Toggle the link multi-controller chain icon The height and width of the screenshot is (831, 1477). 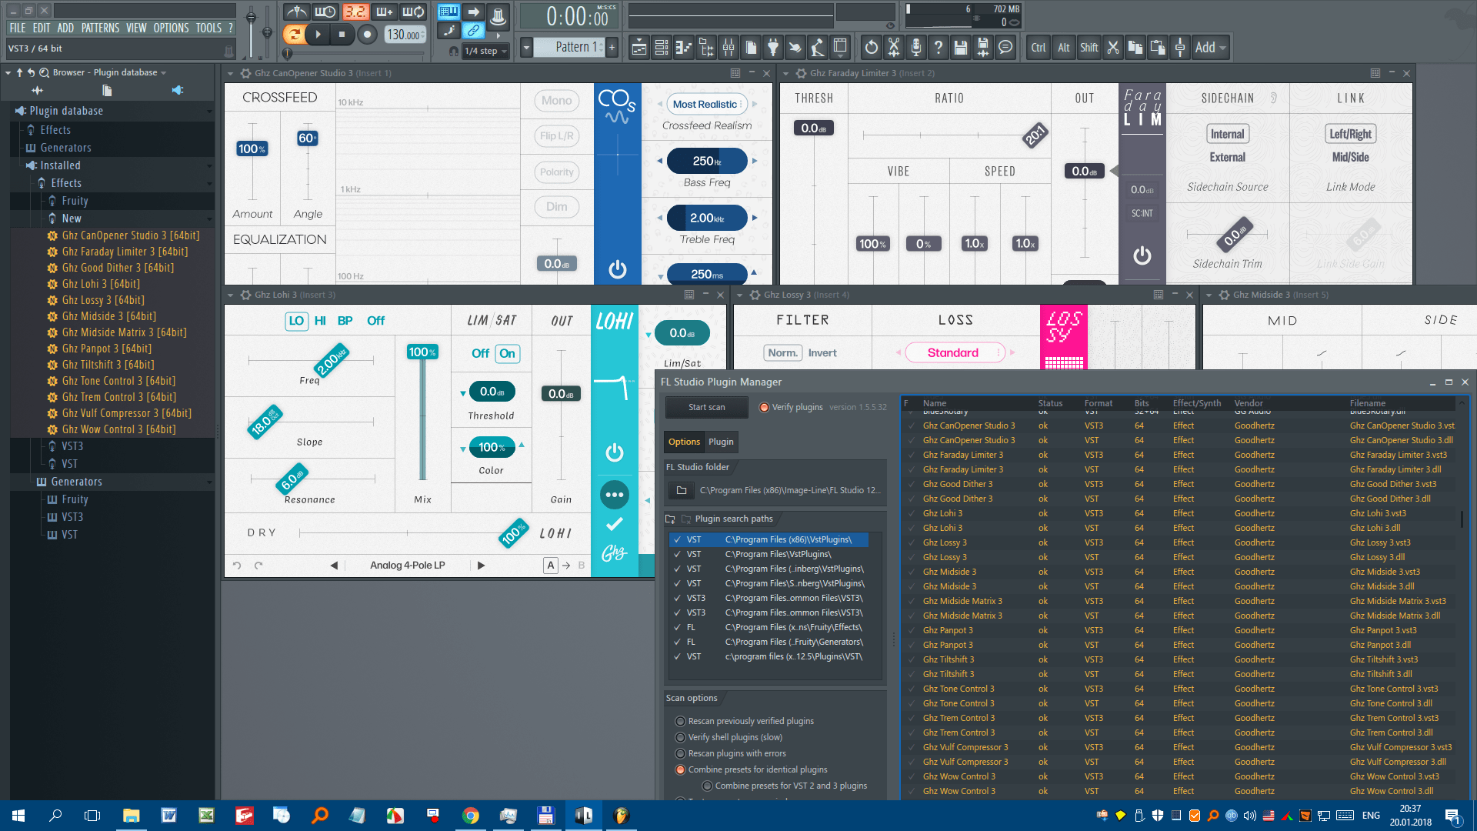click(472, 31)
